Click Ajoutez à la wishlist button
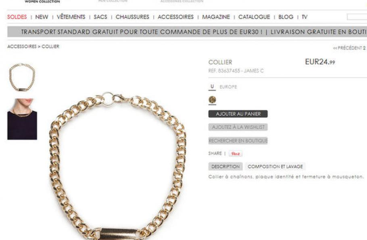Image resolution: width=367 pixels, height=240 pixels. coord(238,127)
